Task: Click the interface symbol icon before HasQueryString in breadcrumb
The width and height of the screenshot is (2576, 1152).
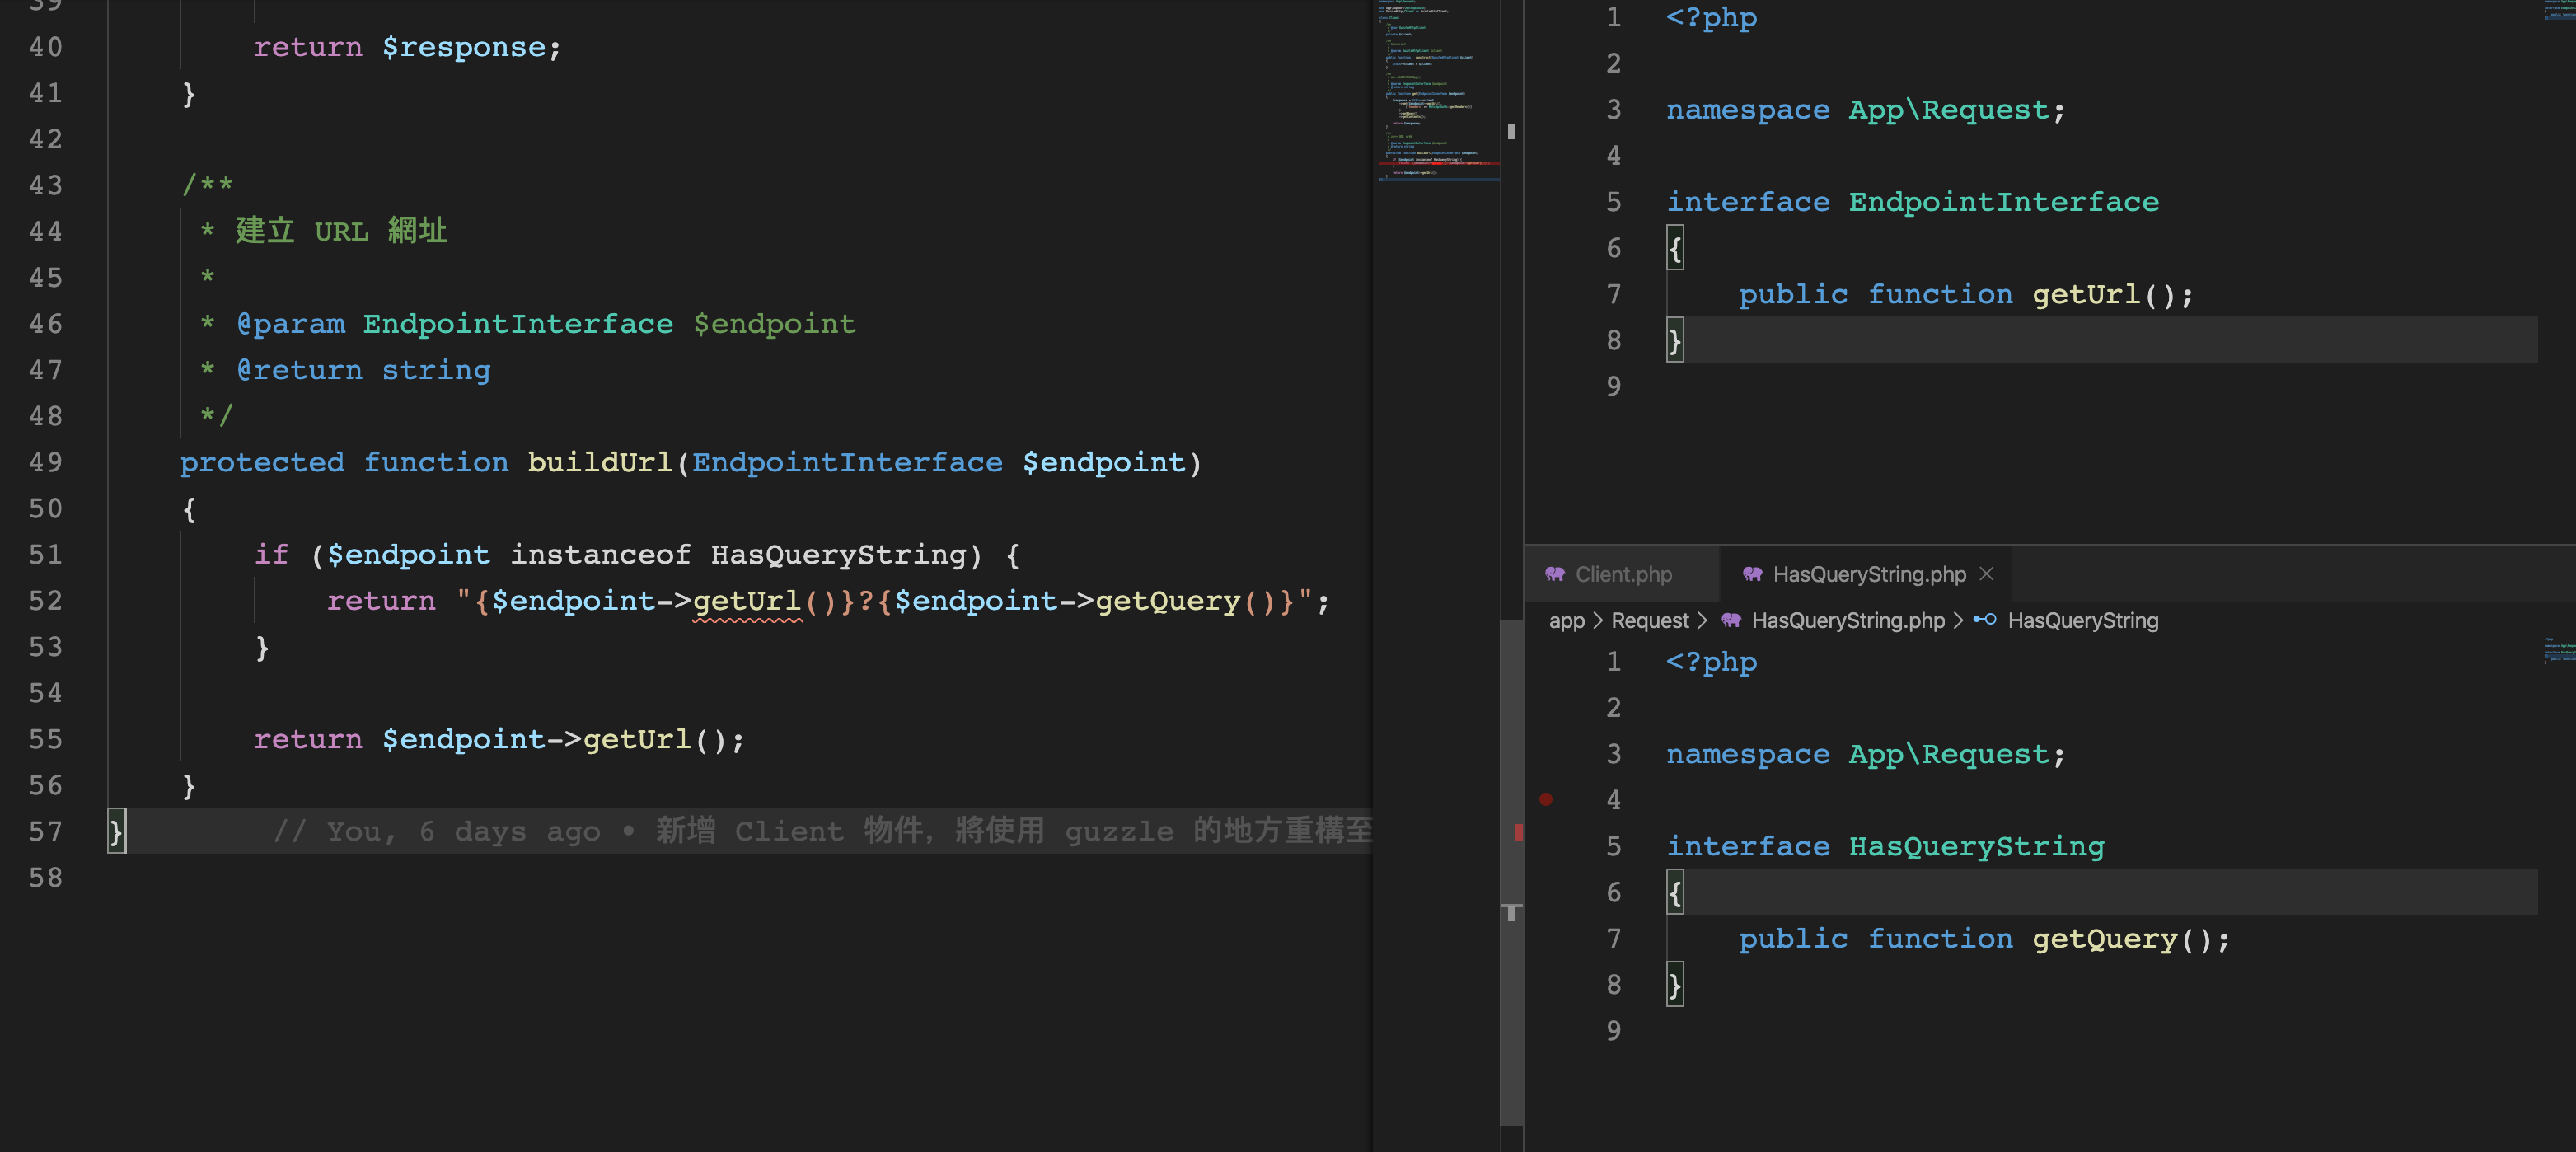Action: [1985, 620]
